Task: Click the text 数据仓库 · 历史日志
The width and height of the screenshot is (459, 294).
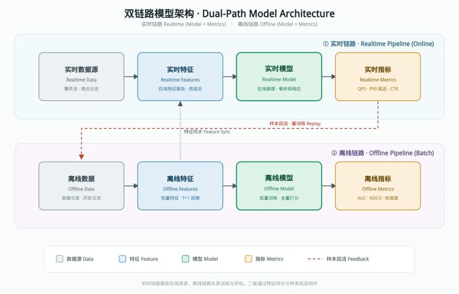Action: 81,198
